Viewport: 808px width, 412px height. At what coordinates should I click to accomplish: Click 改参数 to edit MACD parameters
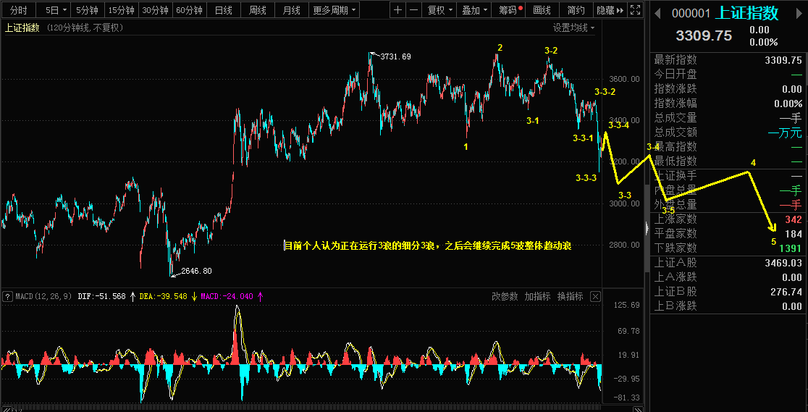[x=505, y=296]
